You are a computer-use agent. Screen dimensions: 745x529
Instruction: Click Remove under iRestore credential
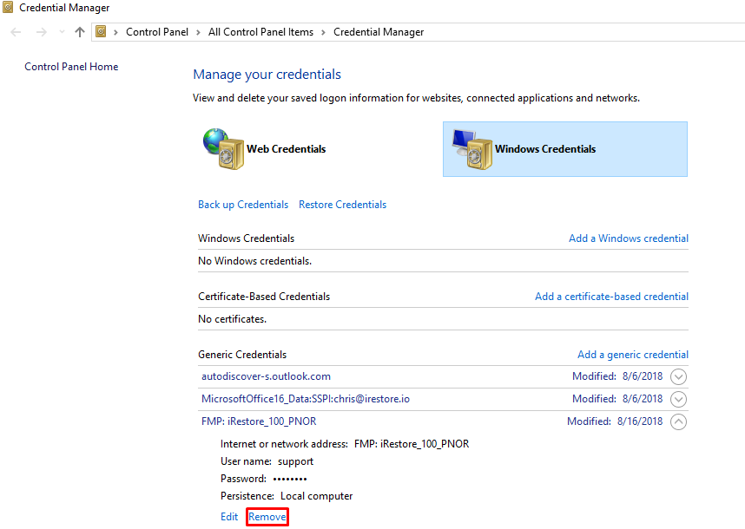pyautogui.click(x=267, y=517)
